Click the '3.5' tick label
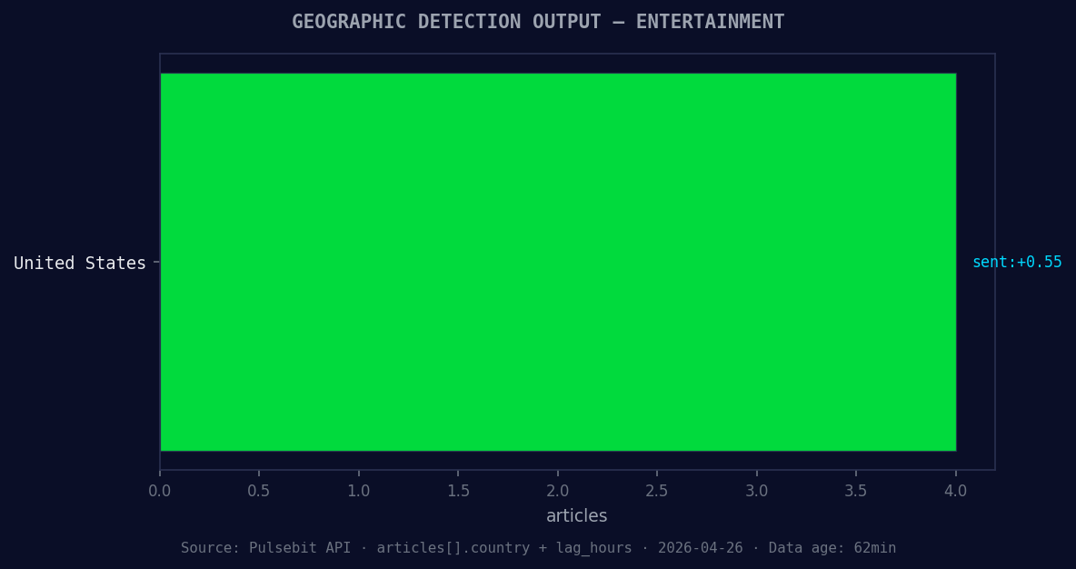Viewport: 1076px width, 569px height. [856, 490]
